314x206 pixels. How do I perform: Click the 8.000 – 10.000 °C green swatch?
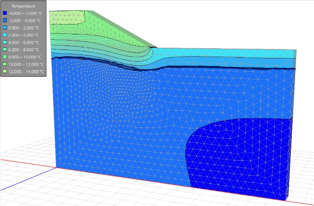pos(5,57)
